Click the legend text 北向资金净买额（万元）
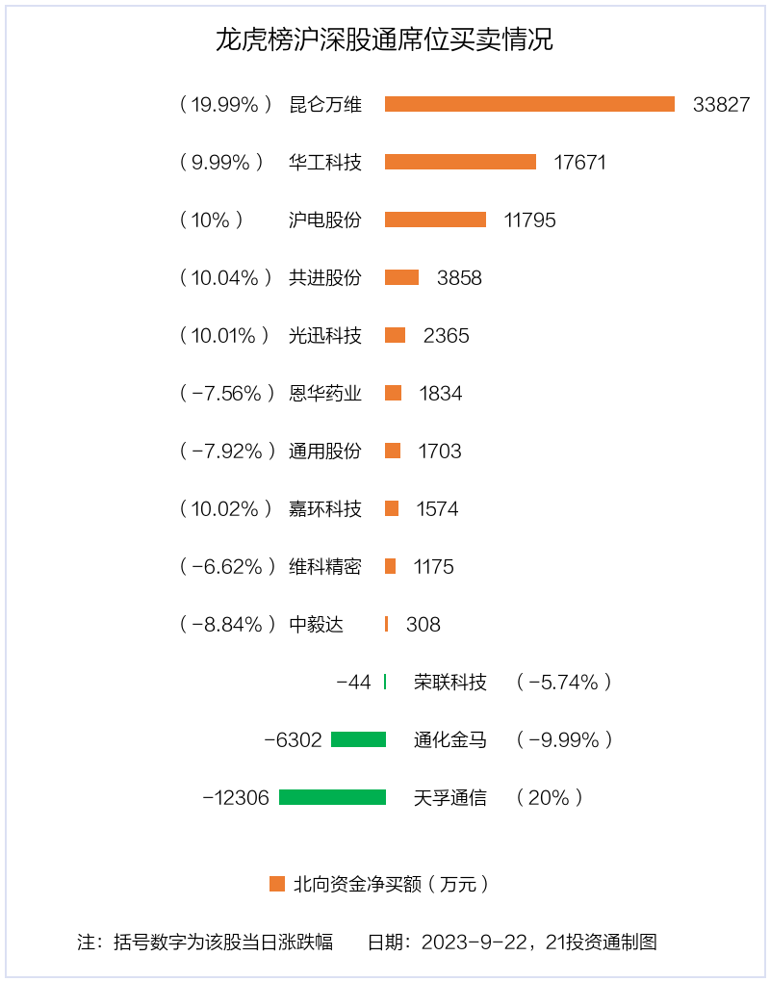Image resolution: width=770 pixels, height=982 pixels. (392, 885)
